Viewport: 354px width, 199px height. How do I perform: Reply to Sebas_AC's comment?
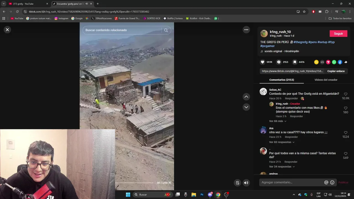pos(291,98)
